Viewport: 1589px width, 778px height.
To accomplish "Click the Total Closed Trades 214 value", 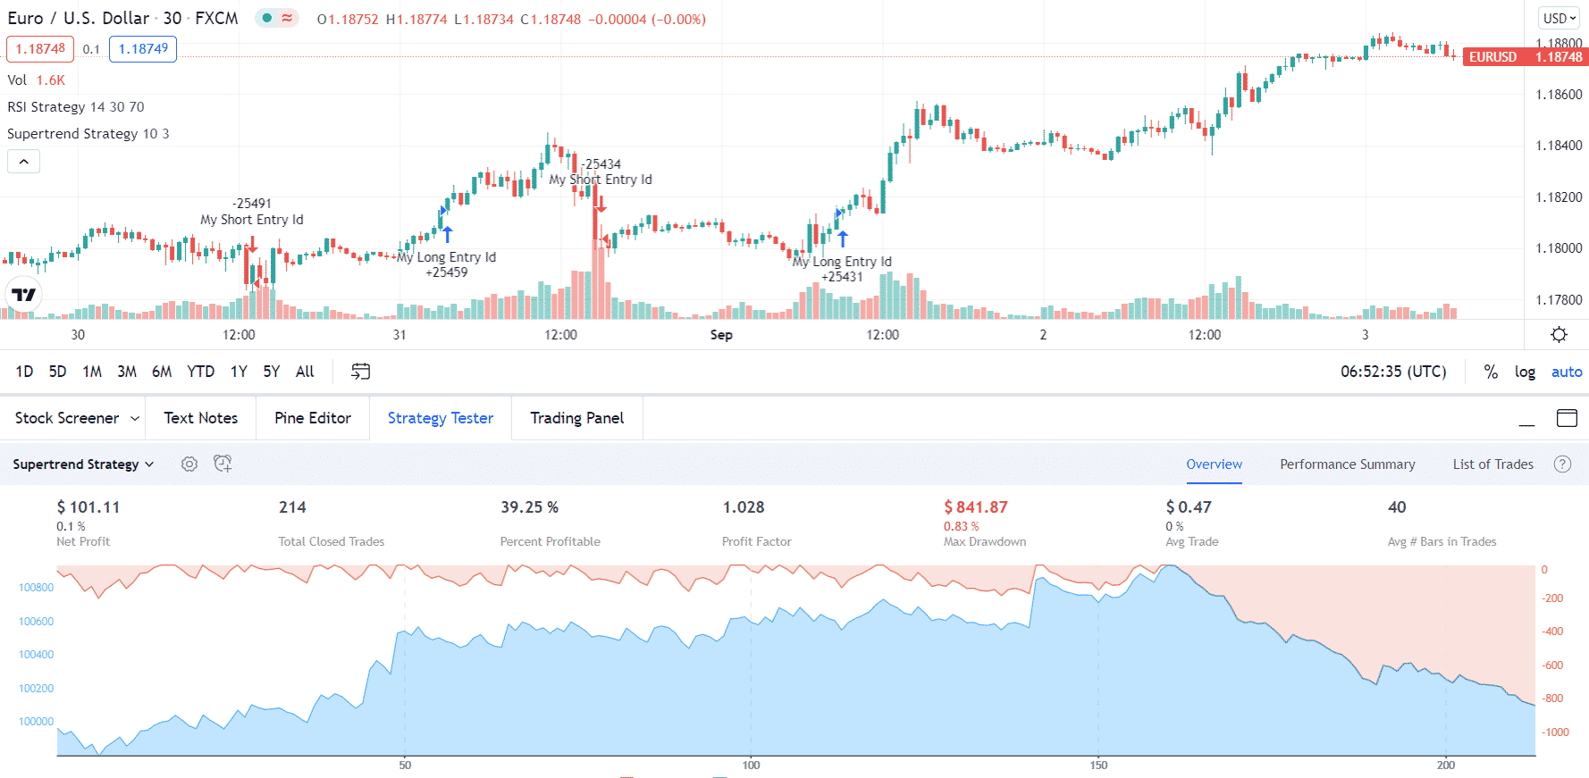I will 292,507.
